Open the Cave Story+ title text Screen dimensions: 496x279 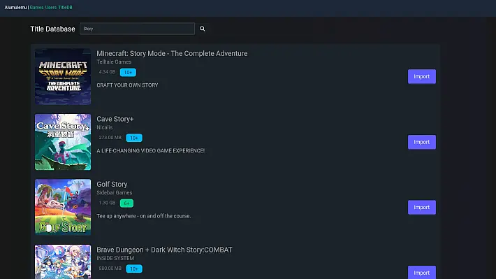[115, 119]
